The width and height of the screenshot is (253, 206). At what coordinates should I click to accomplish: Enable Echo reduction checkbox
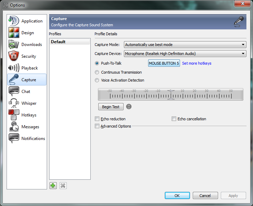click(97, 119)
